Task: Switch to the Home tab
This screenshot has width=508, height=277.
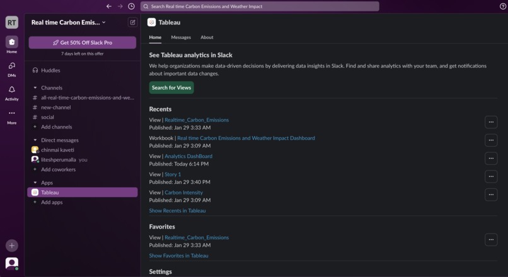Action: pos(155,37)
